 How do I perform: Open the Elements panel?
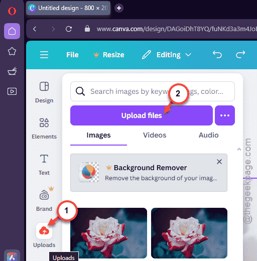(44, 128)
